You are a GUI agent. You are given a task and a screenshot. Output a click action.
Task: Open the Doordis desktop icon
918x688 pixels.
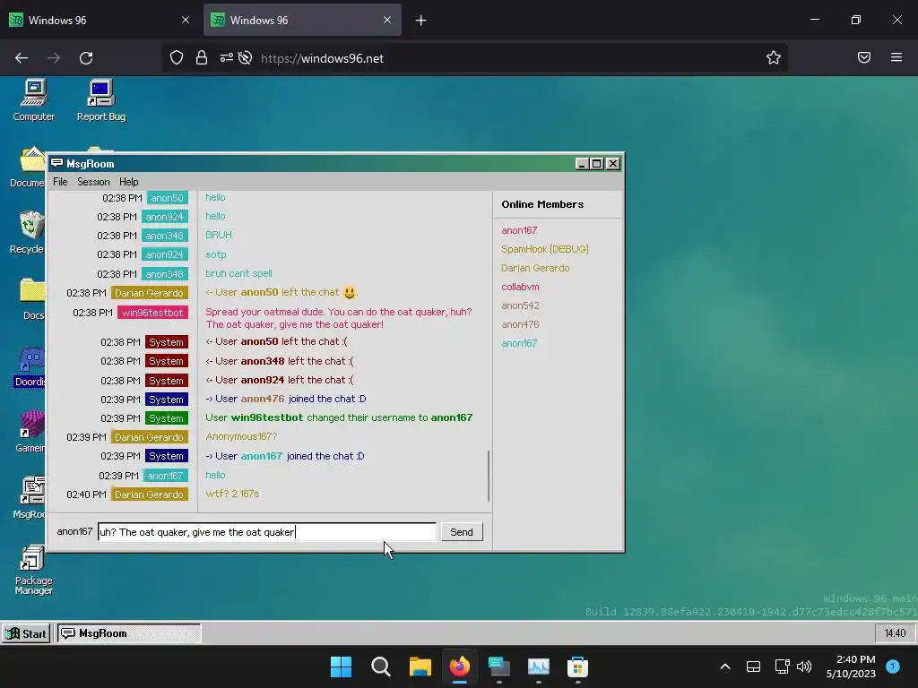[x=30, y=366]
